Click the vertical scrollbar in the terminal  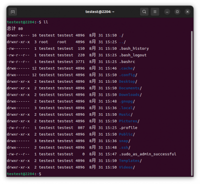pyautogui.click(x=191, y=103)
